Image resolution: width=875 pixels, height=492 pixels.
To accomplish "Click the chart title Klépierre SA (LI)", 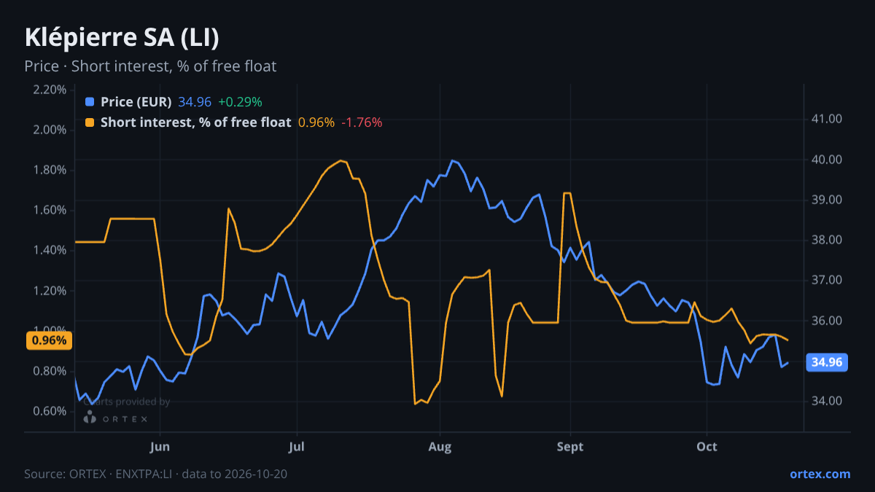I will (x=122, y=38).
